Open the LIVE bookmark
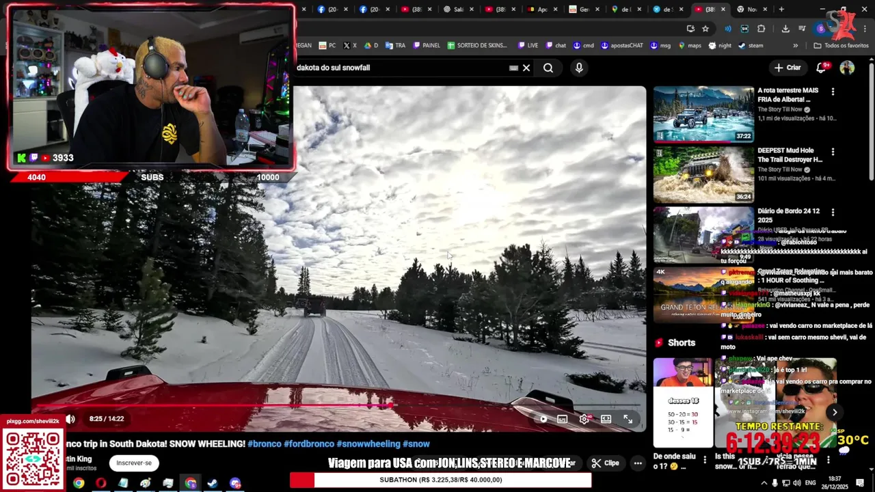This screenshot has height=492, width=875. [x=528, y=46]
